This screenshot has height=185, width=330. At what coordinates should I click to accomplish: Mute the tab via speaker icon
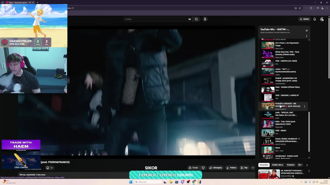coord(30,3)
